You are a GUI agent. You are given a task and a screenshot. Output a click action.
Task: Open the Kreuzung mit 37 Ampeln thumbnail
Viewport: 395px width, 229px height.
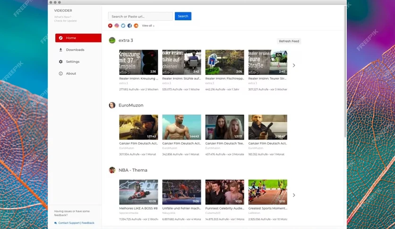tap(138, 62)
